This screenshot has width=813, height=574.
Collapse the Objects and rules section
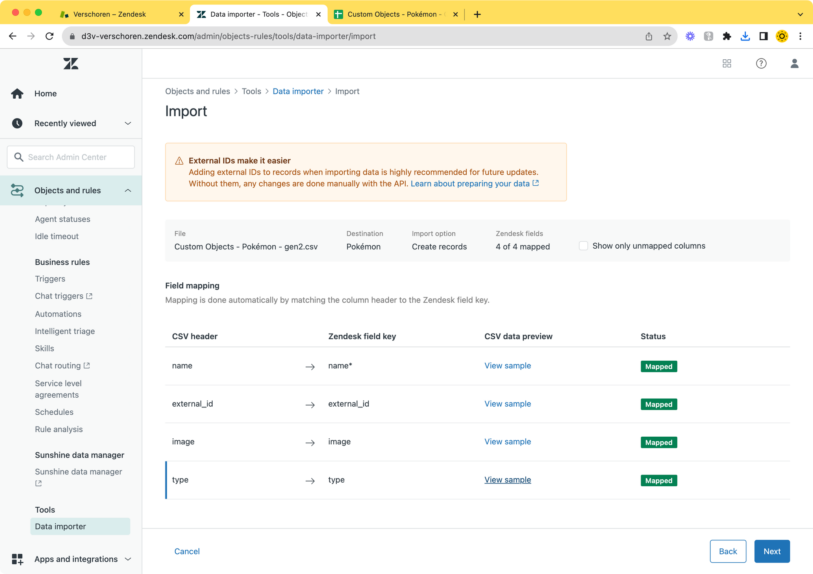coord(128,190)
